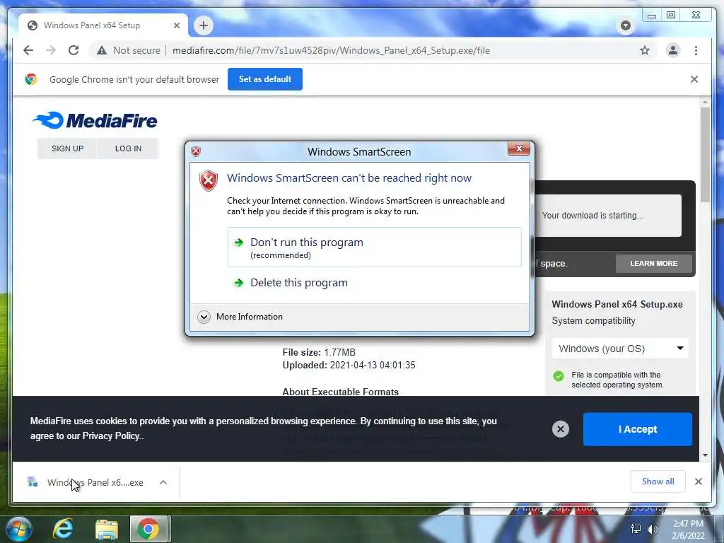Viewport: 724px width, 543px height.
Task: Expand More Information in SmartScreen dialog
Action: click(240, 317)
